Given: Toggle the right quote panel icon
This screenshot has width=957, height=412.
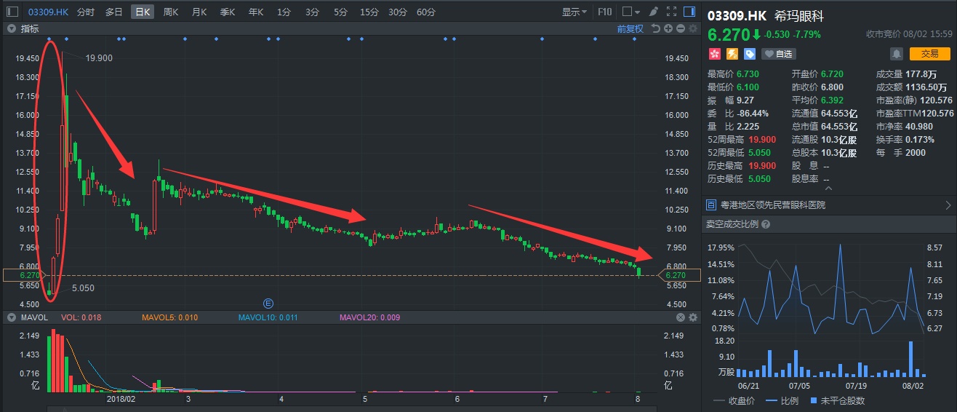Looking at the screenshot, I should tap(691, 12).
